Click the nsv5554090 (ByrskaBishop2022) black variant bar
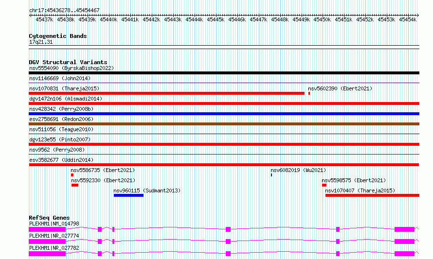Screen dimensions: 433x259 click(224, 73)
